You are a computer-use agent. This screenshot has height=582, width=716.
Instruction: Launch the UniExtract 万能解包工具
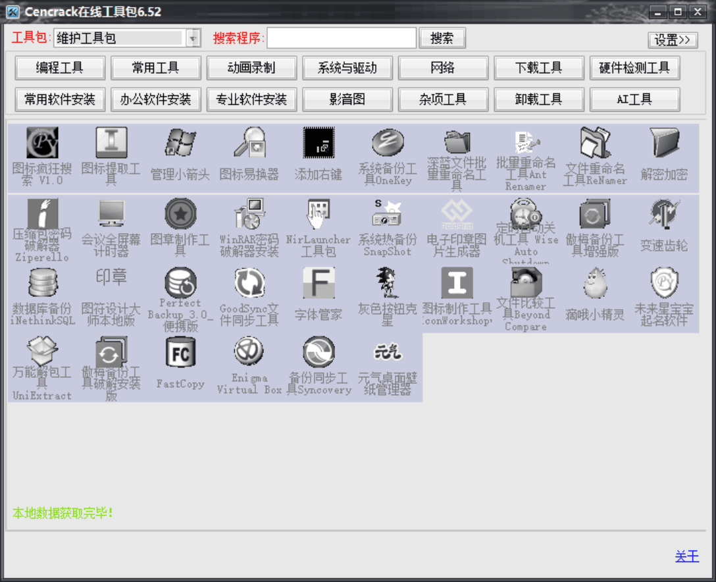[42, 352]
